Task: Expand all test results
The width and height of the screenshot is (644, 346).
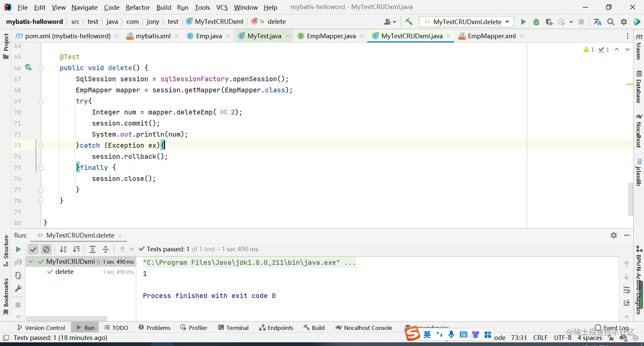Action: (x=92, y=249)
